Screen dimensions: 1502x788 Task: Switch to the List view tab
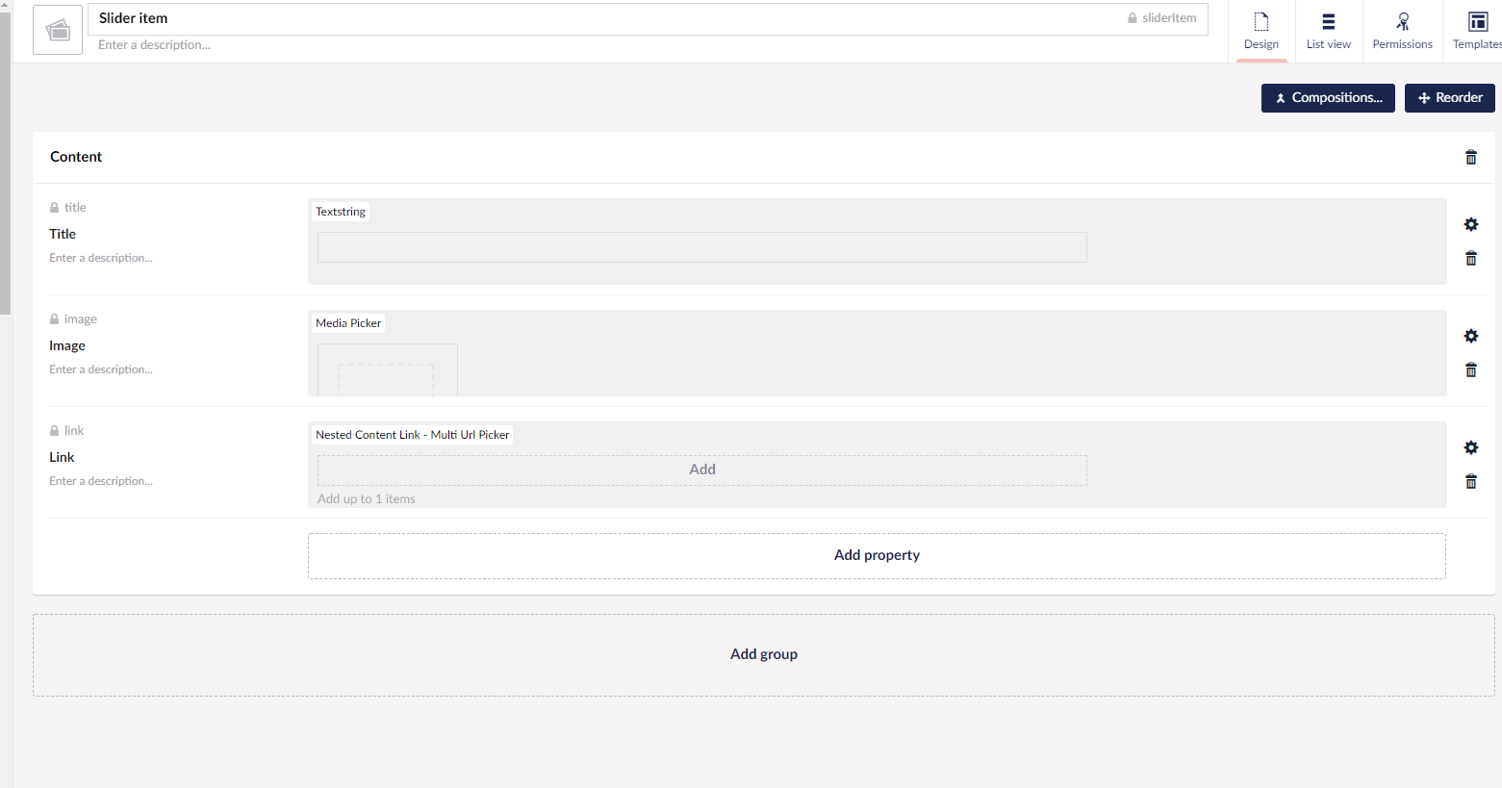pyautogui.click(x=1328, y=31)
